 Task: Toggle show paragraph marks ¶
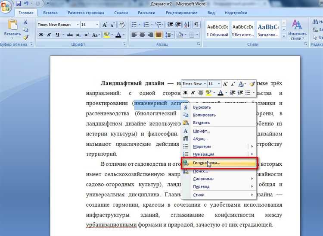(x=196, y=25)
